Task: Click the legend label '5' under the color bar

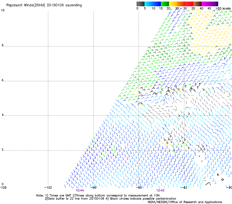Action: coord(145,8)
